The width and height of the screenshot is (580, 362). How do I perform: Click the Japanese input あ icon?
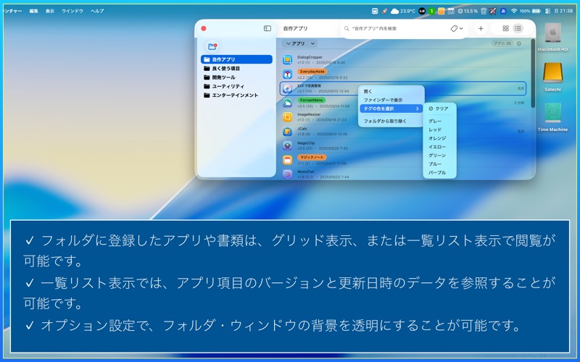coord(503,11)
